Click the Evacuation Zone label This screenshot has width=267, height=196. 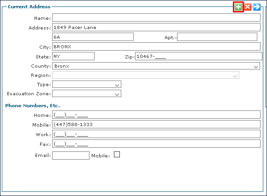point(29,93)
